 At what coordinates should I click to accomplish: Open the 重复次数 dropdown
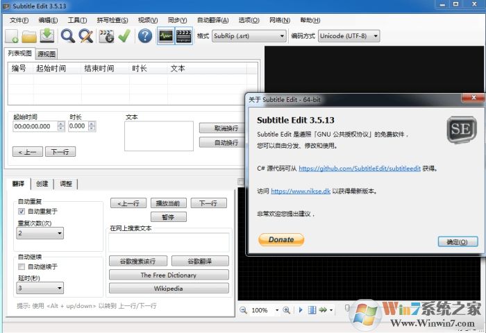click(40, 234)
